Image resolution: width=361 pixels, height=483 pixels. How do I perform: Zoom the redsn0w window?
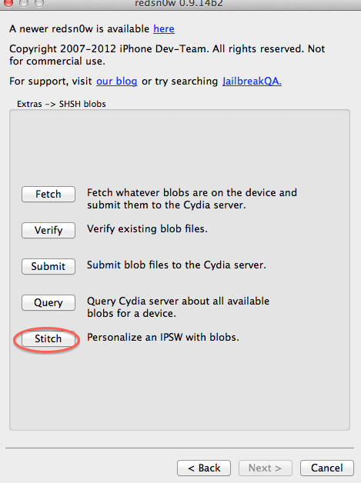tap(39, 3)
